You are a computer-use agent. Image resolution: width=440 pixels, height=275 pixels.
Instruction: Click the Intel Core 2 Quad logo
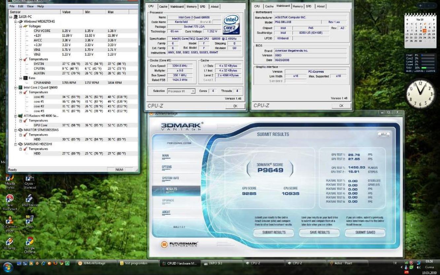[231, 24]
